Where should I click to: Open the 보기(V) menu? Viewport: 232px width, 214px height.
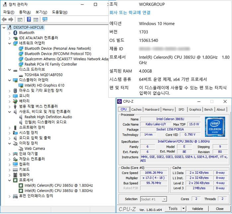point(41,12)
